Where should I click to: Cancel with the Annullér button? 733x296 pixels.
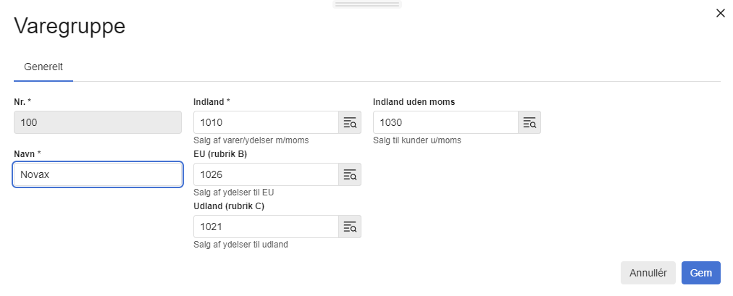pyautogui.click(x=648, y=273)
